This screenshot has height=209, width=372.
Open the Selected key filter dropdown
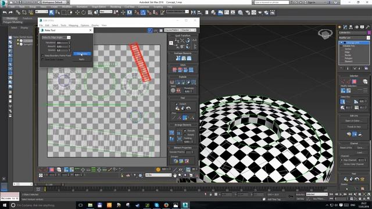pos(317,194)
